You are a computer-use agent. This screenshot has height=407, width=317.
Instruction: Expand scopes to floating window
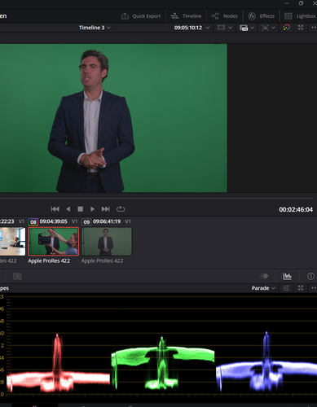[x=301, y=288]
